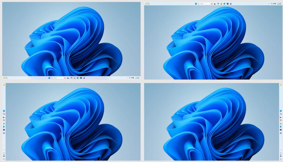Open File Explorer on the bottom-docked taskbar
This screenshot has height=162, width=283.
pyautogui.click(x=74, y=78)
